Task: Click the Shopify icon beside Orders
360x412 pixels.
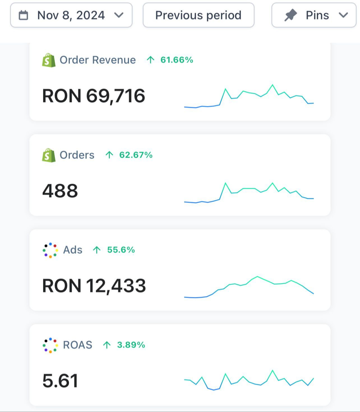Action: pos(49,155)
